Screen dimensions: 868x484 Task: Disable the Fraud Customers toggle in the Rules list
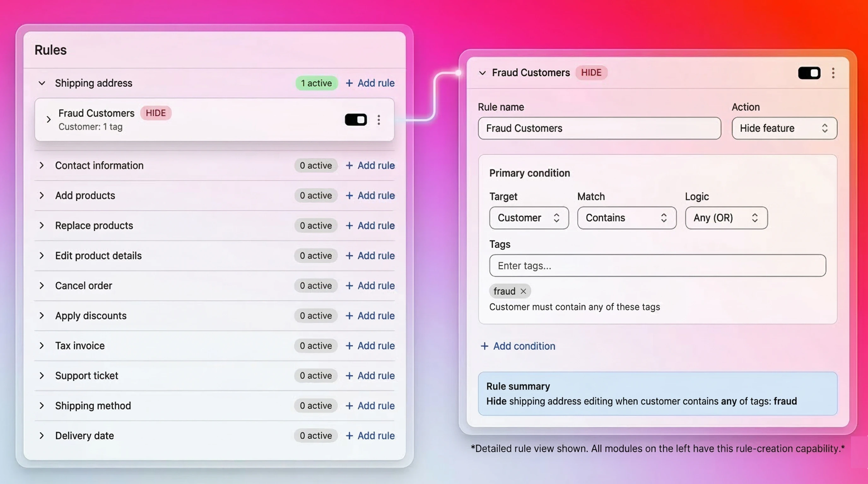(x=355, y=119)
